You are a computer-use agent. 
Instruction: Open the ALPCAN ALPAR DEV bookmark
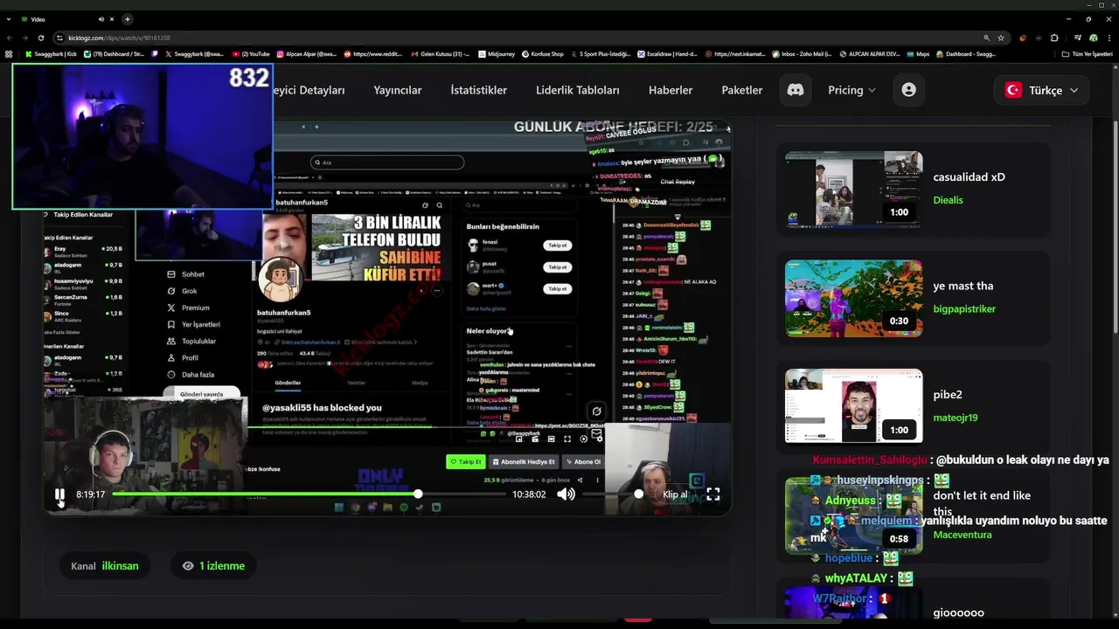pyautogui.click(x=869, y=54)
